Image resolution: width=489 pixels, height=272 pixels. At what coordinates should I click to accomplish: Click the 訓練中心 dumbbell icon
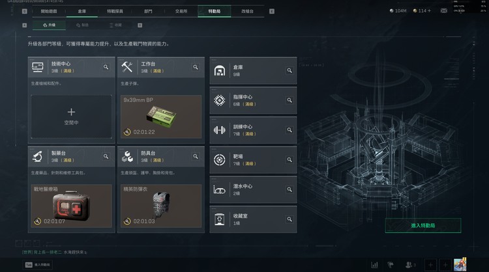220,129
